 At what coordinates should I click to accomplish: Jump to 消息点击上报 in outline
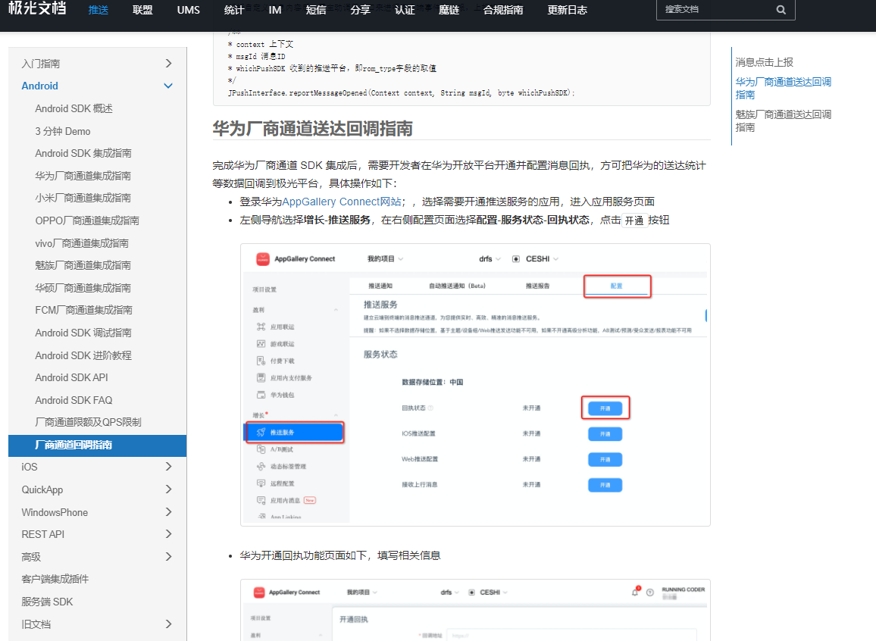764,62
